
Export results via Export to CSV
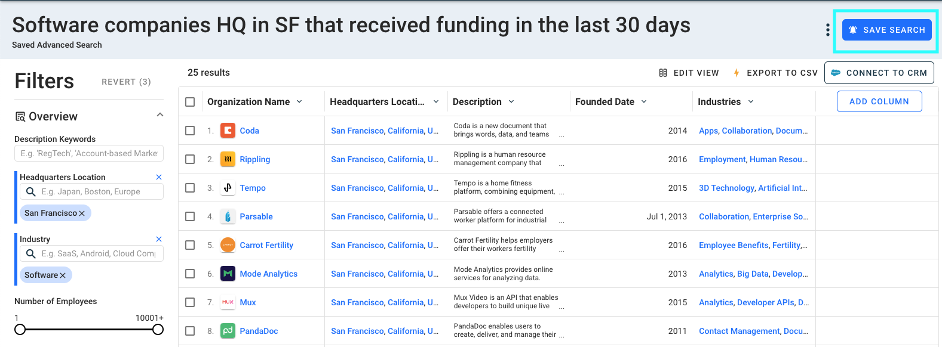pos(775,73)
